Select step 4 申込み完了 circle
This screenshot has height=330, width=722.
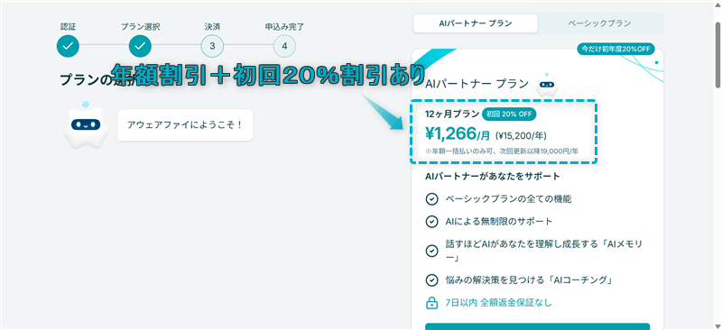[284, 46]
